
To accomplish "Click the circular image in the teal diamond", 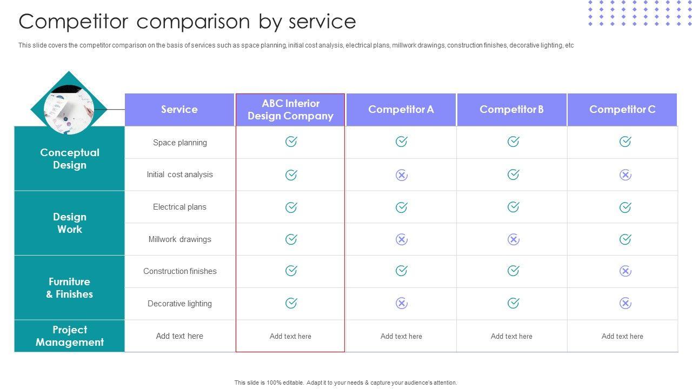I will click(x=69, y=110).
